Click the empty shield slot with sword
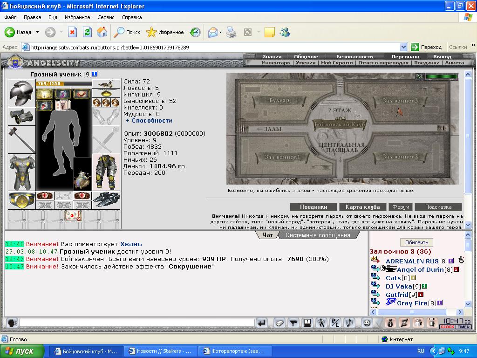 click(106, 140)
